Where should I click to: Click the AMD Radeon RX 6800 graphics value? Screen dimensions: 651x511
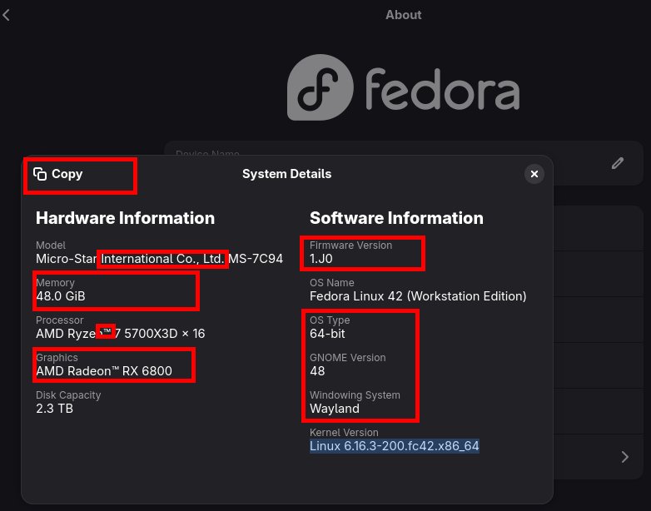[104, 371]
